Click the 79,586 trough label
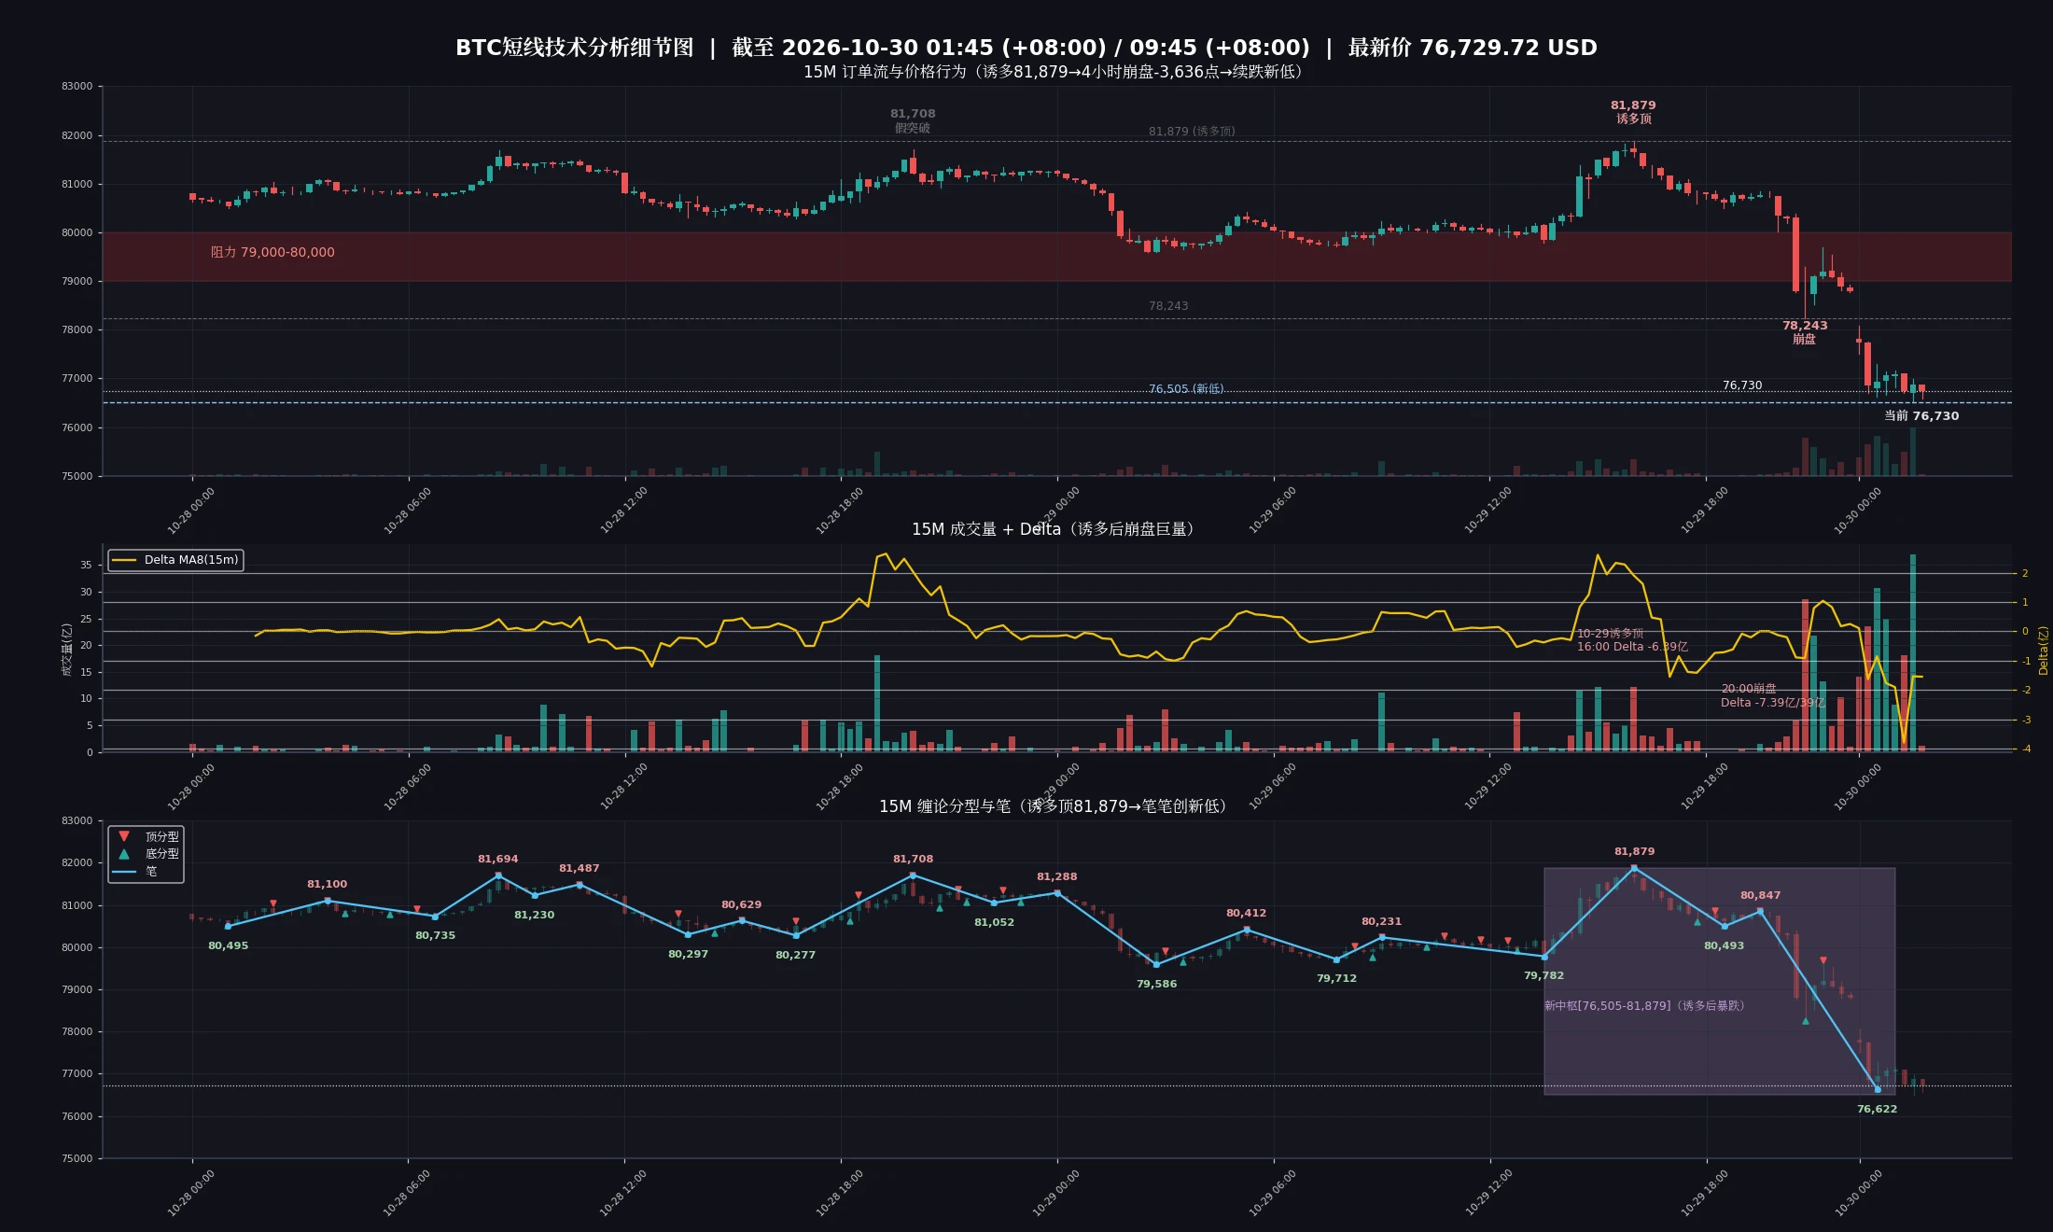Viewport: 2053px width, 1232px height. 1156,984
